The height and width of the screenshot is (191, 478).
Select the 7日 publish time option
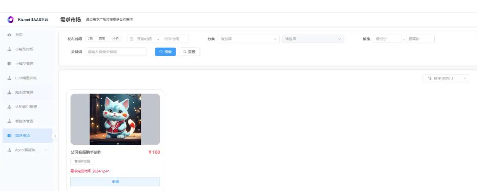click(x=90, y=39)
